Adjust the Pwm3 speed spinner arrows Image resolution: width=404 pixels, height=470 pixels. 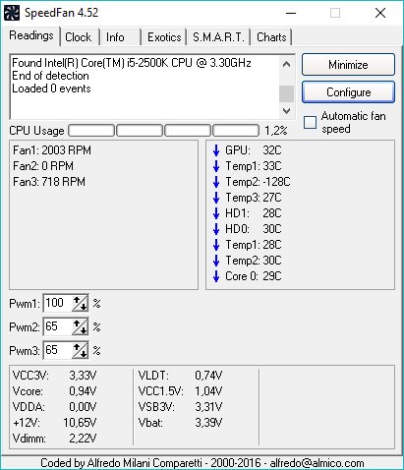pyautogui.click(x=81, y=350)
